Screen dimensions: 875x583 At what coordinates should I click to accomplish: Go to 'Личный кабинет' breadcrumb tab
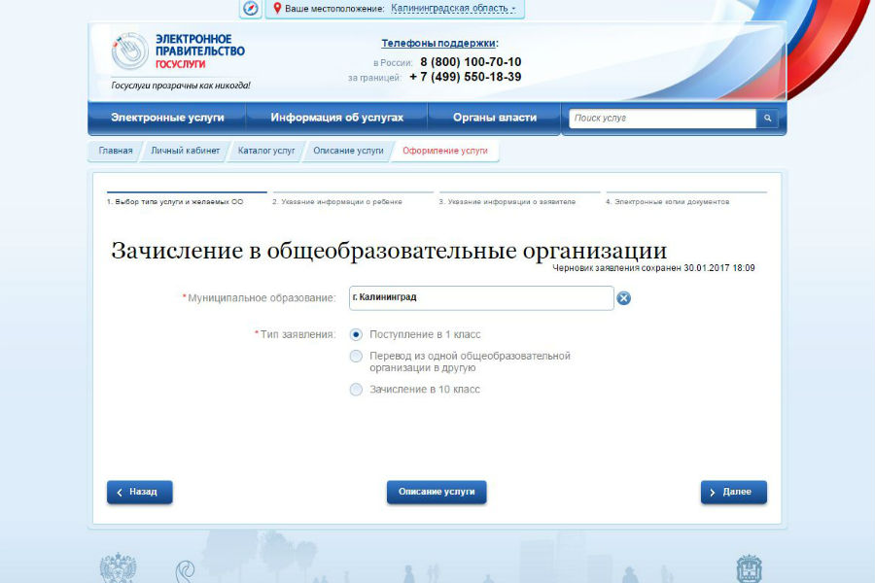pos(185,152)
